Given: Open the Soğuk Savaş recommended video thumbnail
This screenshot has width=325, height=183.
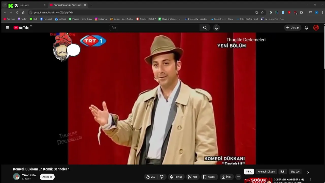Looking at the screenshot, I should pos(258,180).
